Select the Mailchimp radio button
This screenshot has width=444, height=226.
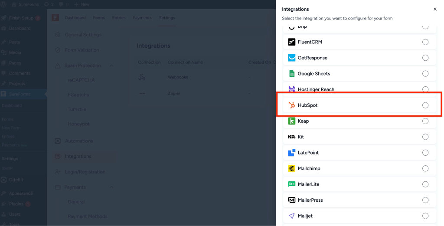point(425,168)
